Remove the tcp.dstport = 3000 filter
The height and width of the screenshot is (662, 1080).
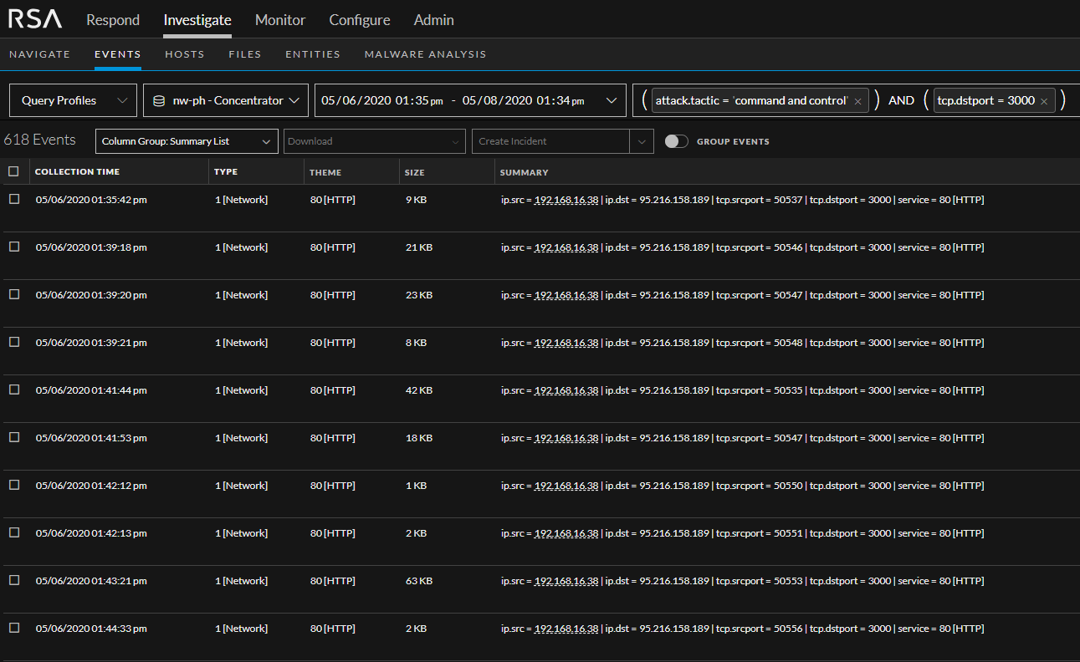pos(1044,101)
